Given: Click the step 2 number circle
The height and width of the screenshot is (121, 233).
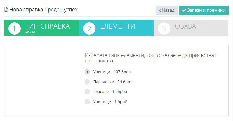Looking at the screenshot, I should 89,29.
